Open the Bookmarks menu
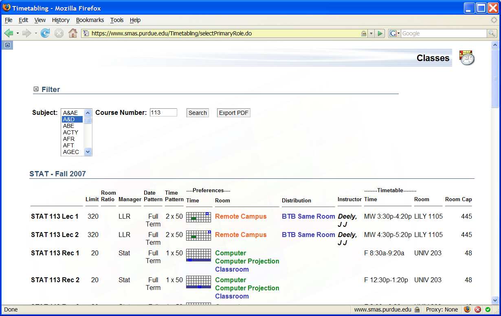The height and width of the screenshot is (316, 501). (x=90, y=20)
